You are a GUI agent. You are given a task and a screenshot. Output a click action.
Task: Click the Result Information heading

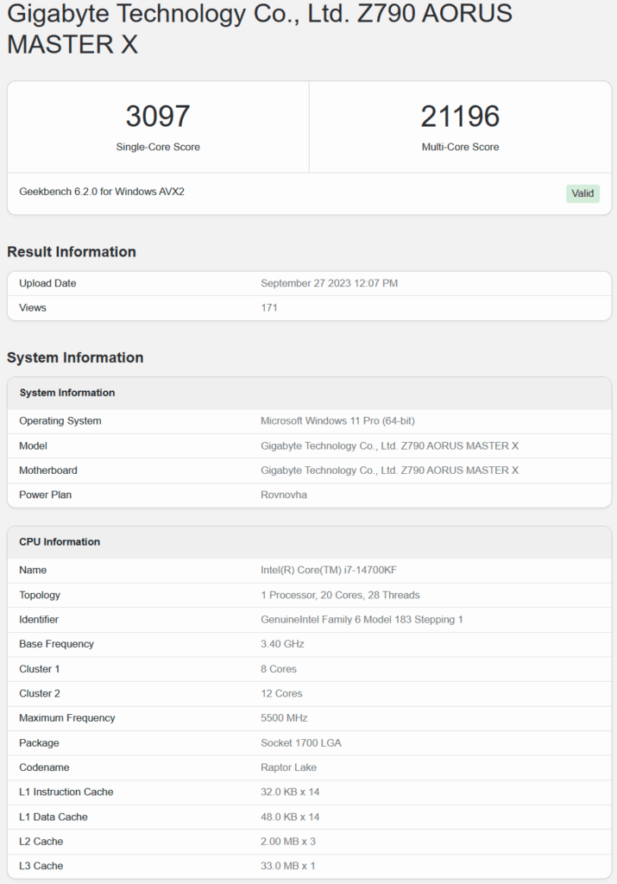click(x=72, y=251)
